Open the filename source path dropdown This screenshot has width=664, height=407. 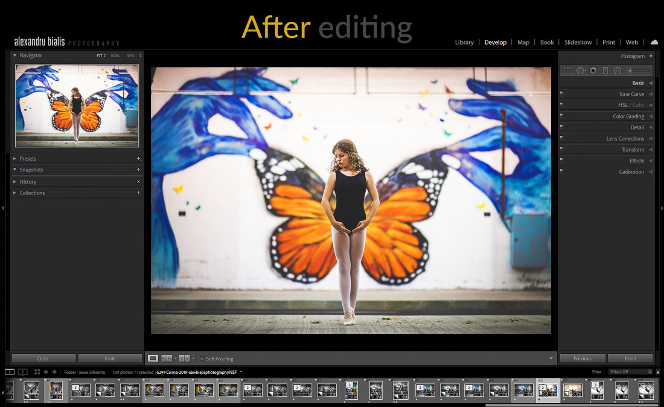[241, 372]
